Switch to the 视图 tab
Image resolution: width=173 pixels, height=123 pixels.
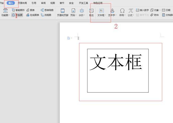(x=53, y=3)
